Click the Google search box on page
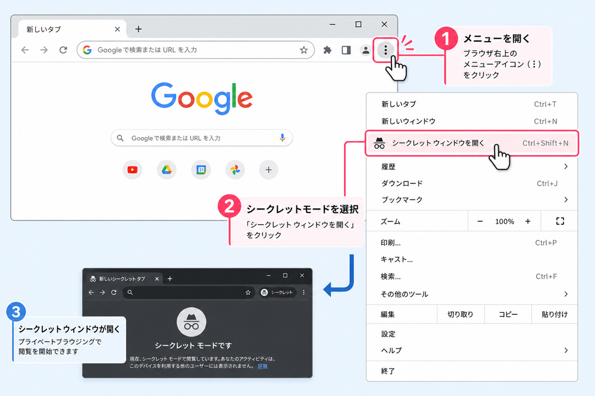This screenshot has height=396, width=595. point(202,138)
